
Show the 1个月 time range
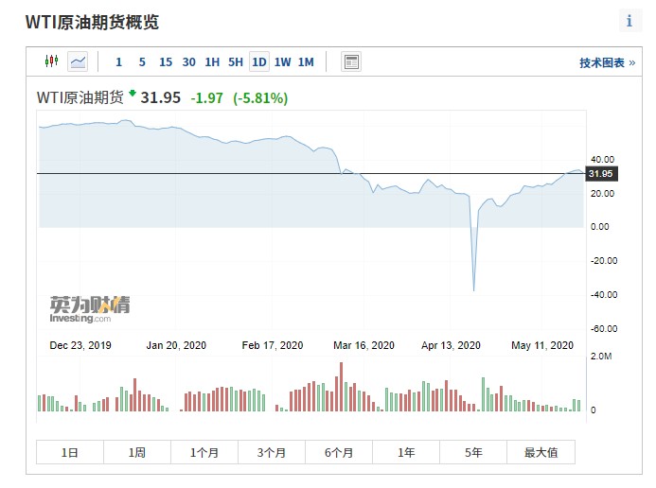[x=204, y=452]
